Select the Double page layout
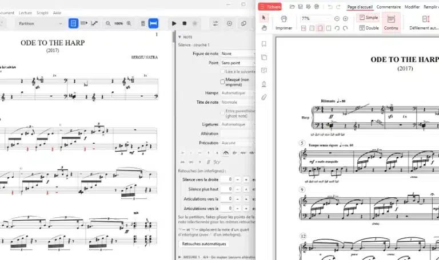Viewport: 439px width, 260px height. [x=369, y=28]
